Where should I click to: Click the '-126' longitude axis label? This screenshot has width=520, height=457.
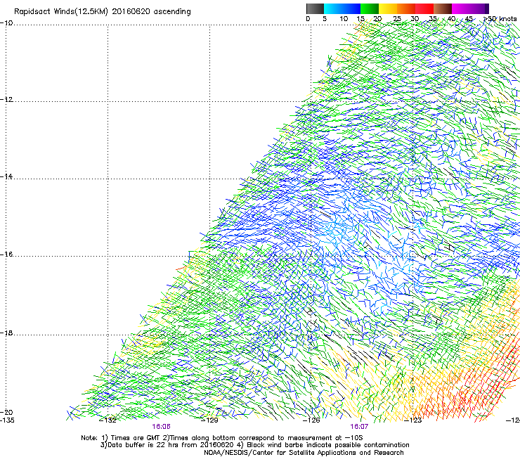pos(311,420)
